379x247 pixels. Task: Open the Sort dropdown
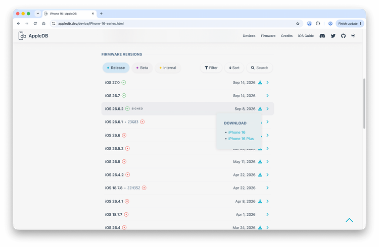point(234,68)
